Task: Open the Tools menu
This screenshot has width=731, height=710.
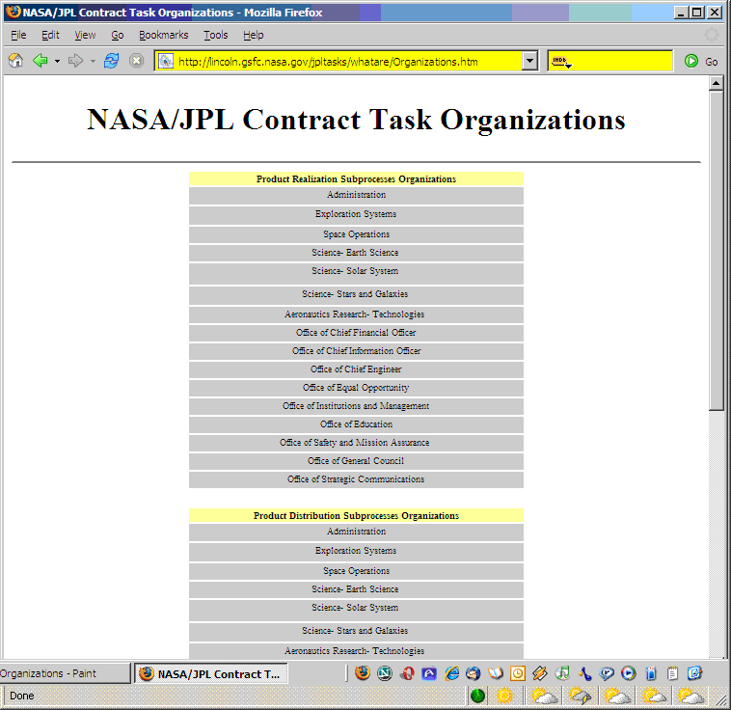Action: tap(215, 35)
